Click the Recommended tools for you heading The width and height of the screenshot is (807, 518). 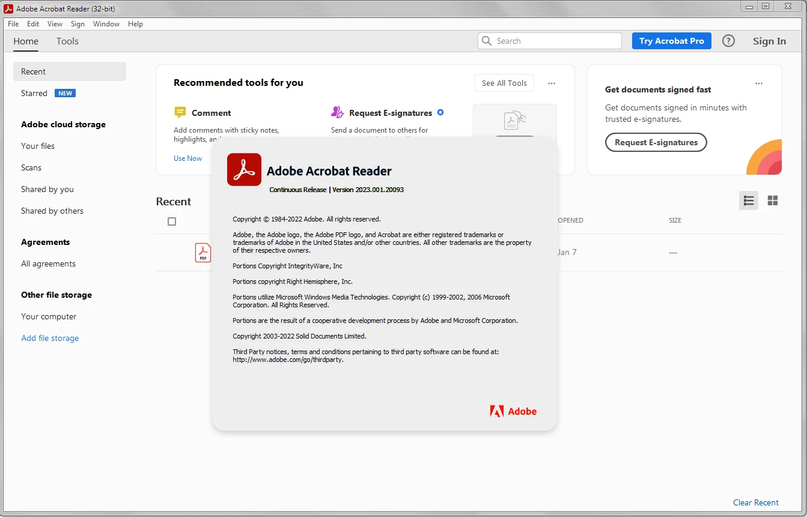[x=239, y=83]
